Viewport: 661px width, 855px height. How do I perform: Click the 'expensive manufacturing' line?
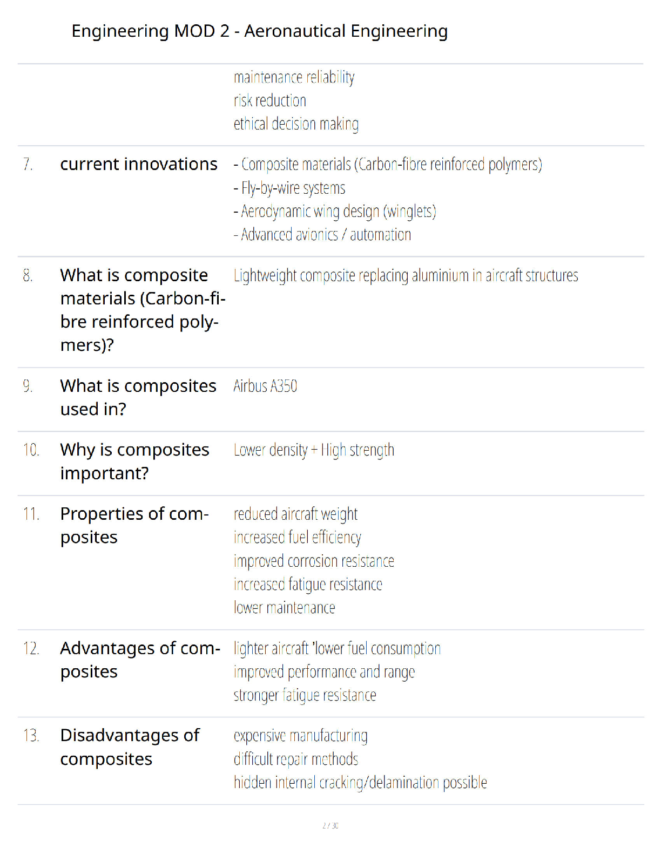pos(301,736)
